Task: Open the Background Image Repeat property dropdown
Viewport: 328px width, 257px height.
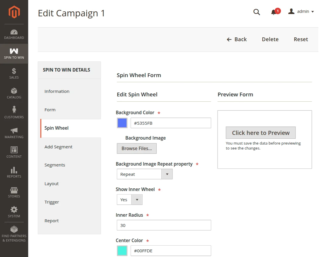Action: click(145, 174)
